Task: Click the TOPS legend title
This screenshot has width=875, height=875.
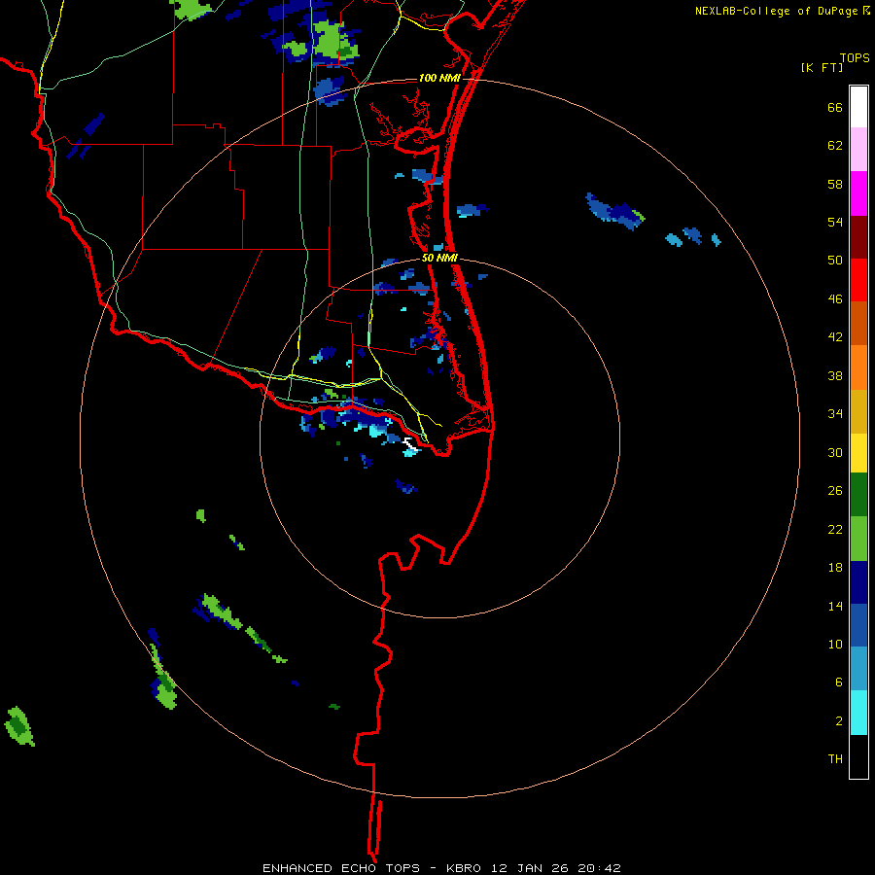Action: pyautogui.click(x=855, y=58)
